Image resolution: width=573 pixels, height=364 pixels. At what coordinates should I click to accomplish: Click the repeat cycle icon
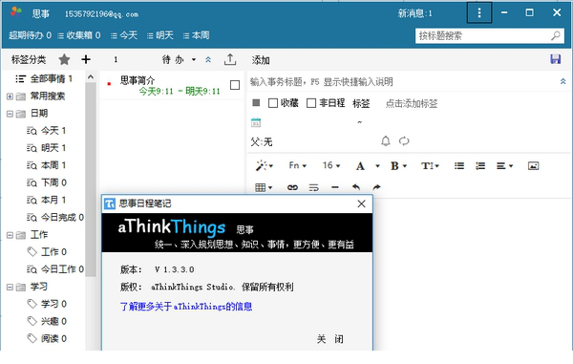(404, 140)
